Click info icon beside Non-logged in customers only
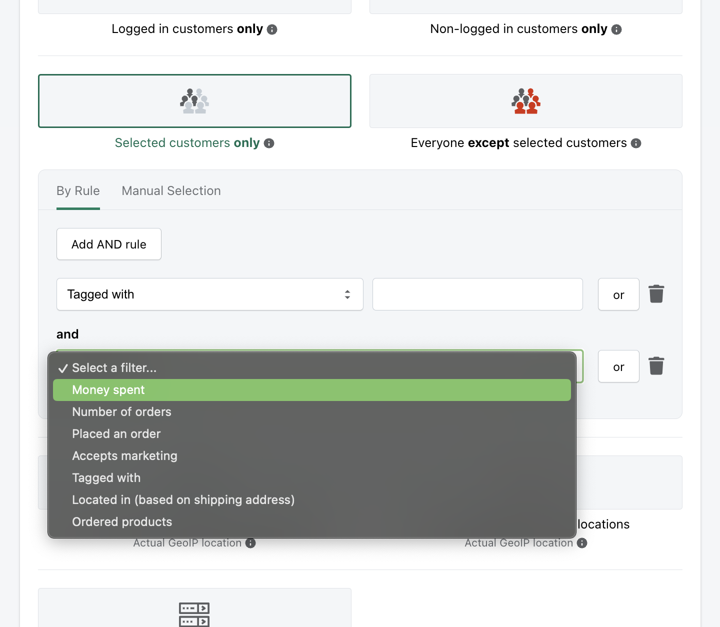This screenshot has height=627, width=720. 616,29
